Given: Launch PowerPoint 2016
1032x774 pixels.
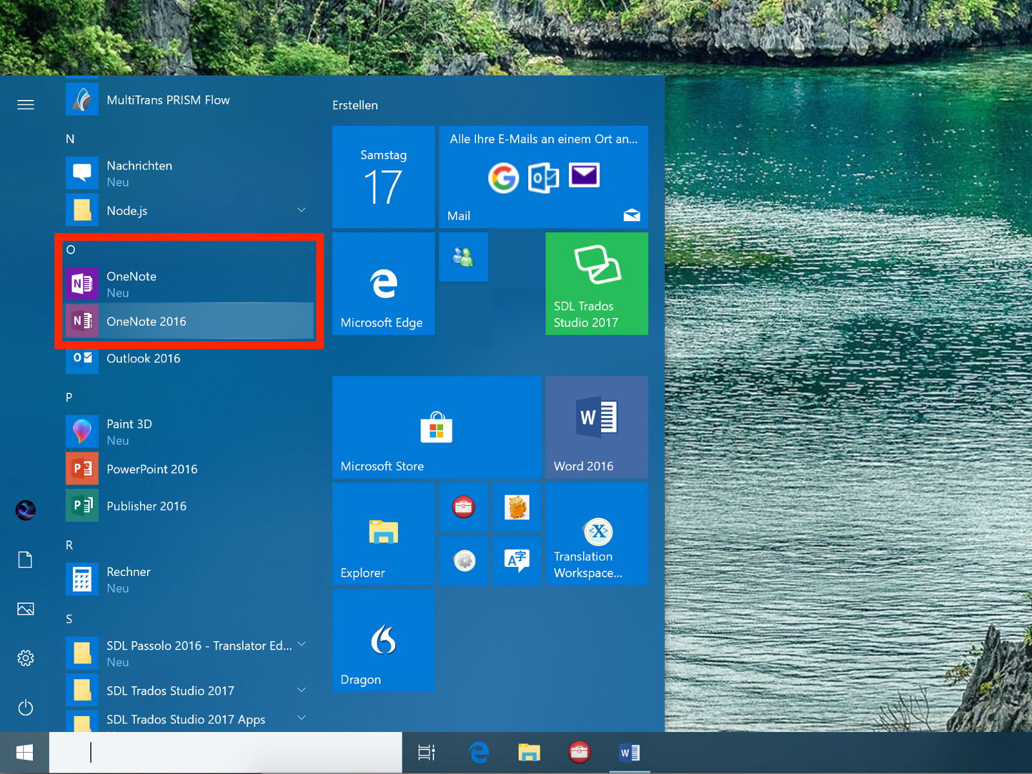Looking at the screenshot, I should point(190,469).
